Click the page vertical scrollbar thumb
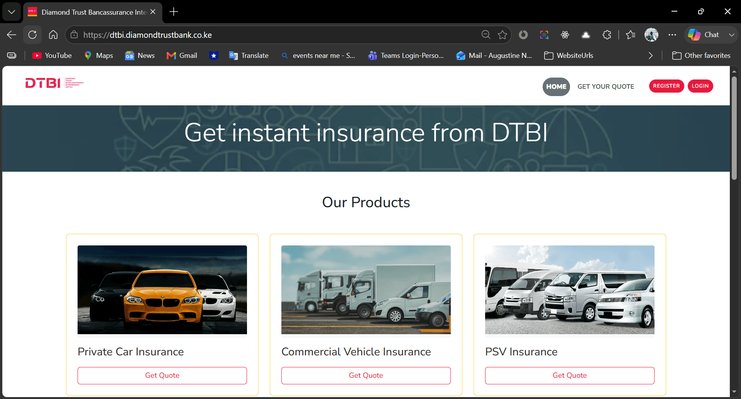Viewport: 741px width, 399px height. [x=734, y=128]
